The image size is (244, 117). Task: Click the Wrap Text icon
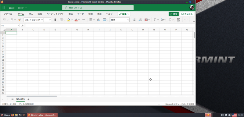click(x=98, y=20)
